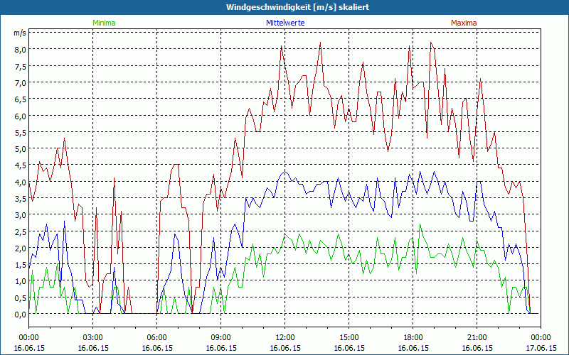Click the chart title Windgeschwindigkeit [m/s] skaliert

tap(297, 7)
